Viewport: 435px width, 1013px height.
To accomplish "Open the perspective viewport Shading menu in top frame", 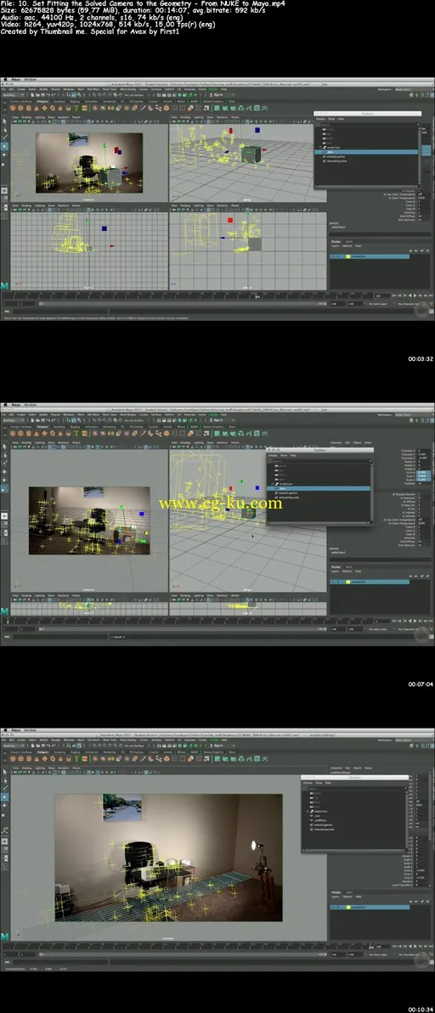I will (185, 117).
